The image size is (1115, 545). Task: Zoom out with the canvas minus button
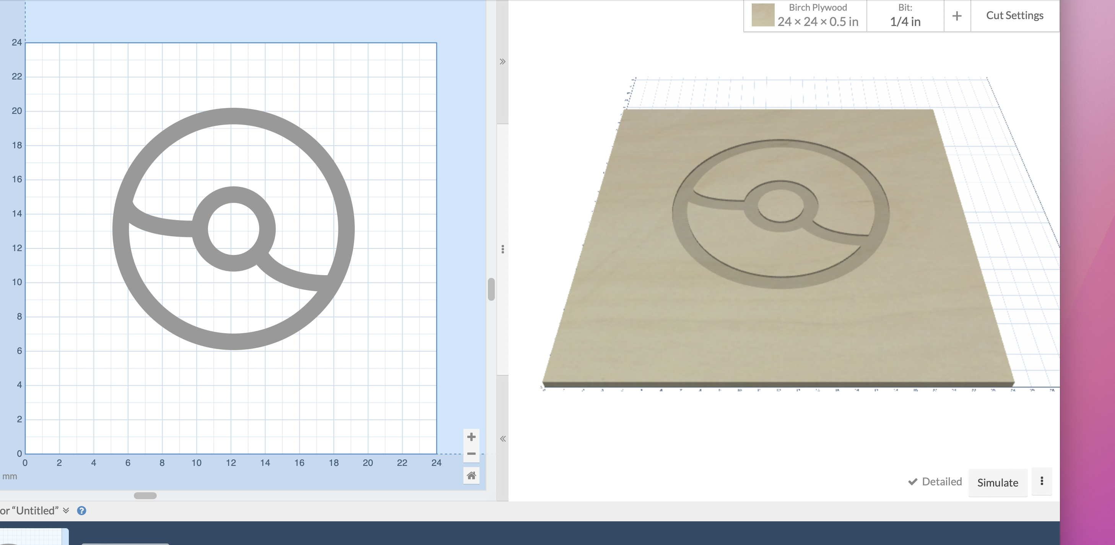pos(471,454)
